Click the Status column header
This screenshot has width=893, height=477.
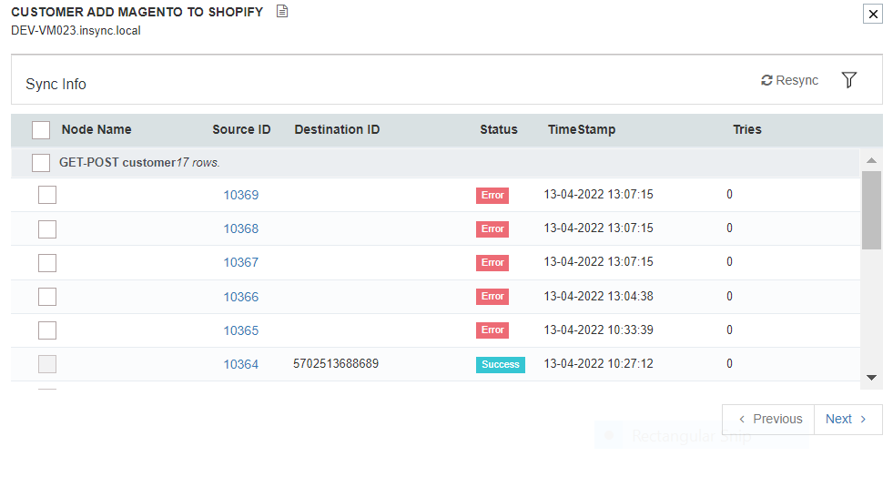pyautogui.click(x=499, y=130)
